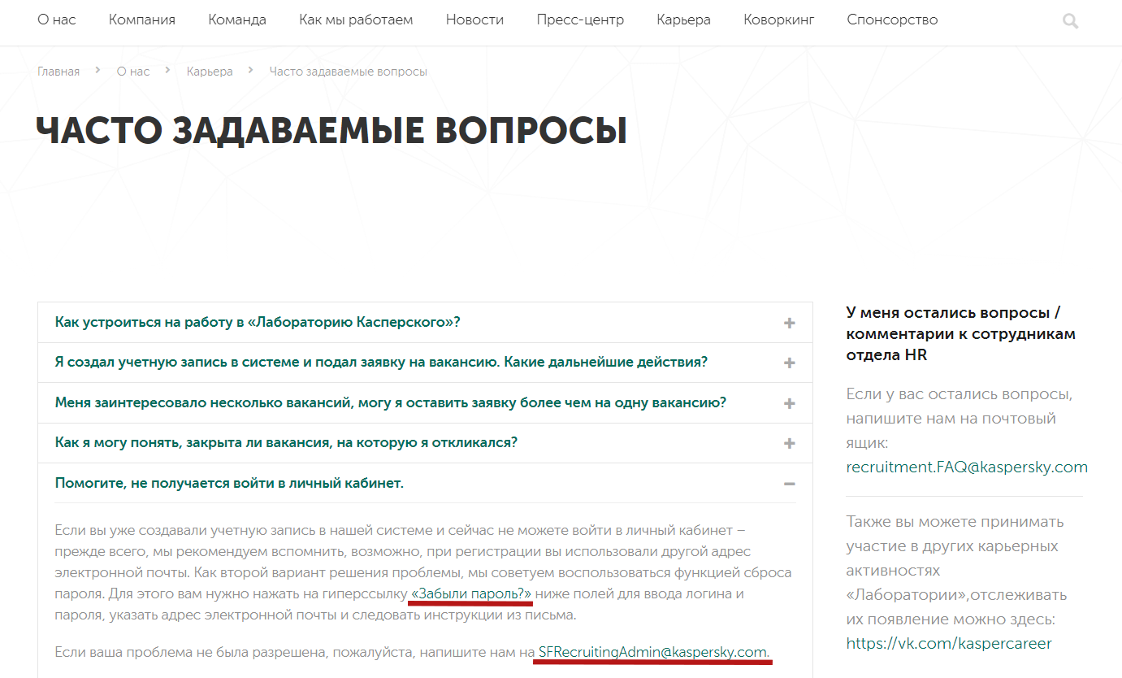
Task: Click the SFRecruitingAdmin@kaspersky.com email link
Action: pyautogui.click(x=653, y=652)
